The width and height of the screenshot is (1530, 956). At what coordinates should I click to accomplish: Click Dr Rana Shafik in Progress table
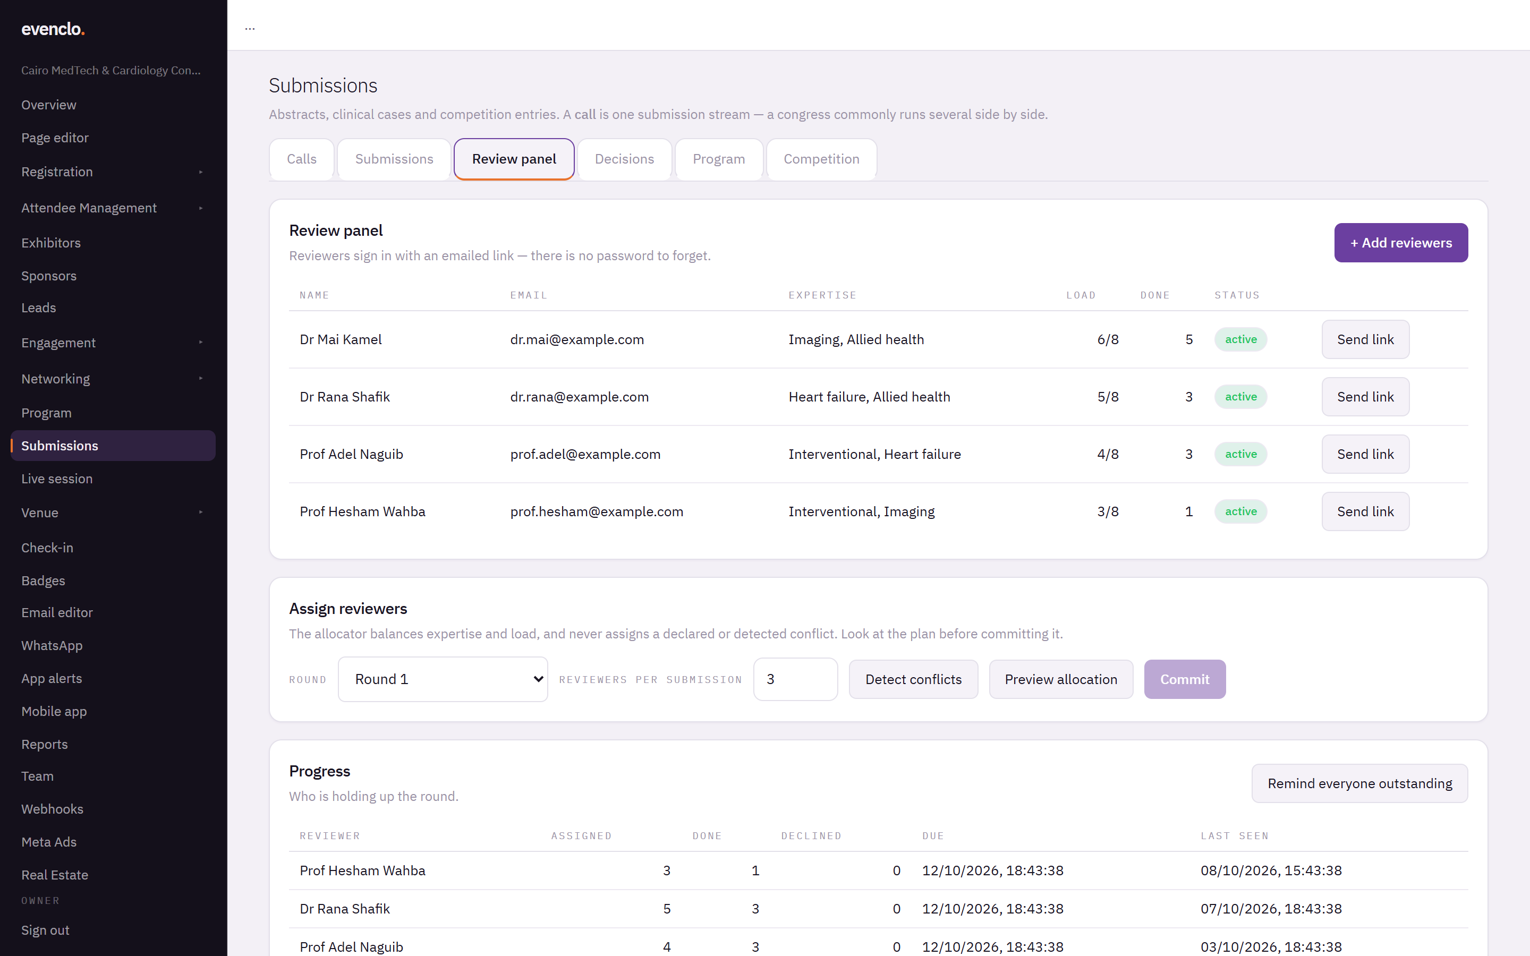[x=345, y=909]
